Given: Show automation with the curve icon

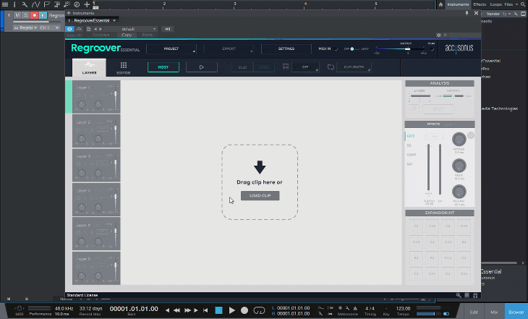Looking at the screenshot, I should click(x=35, y=4).
